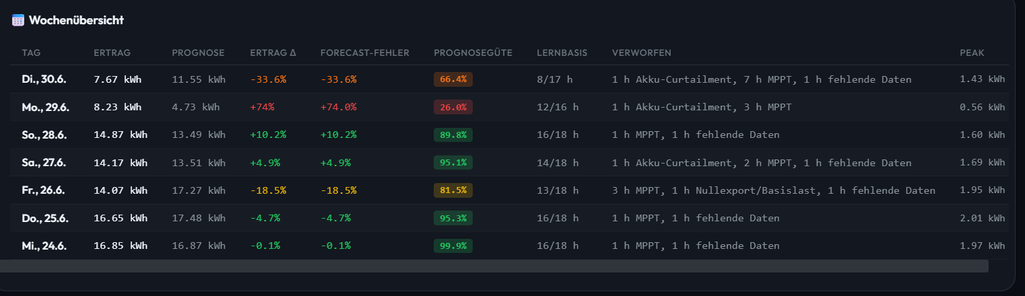1025x296 pixels.
Task: Click the 1.97 kWh Peak value
Action: (982, 246)
